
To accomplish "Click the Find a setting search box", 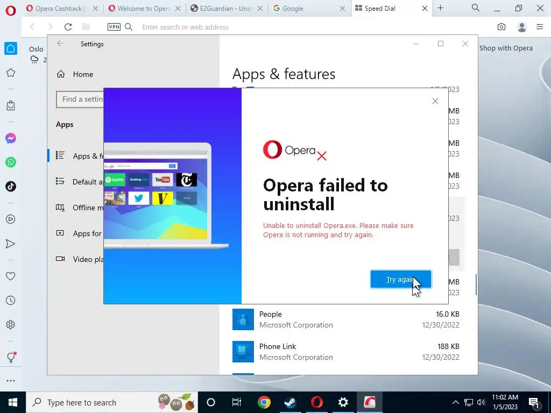I will pyautogui.click(x=80, y=99).
